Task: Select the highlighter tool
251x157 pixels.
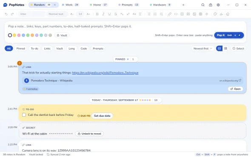Action: (221, 14)
